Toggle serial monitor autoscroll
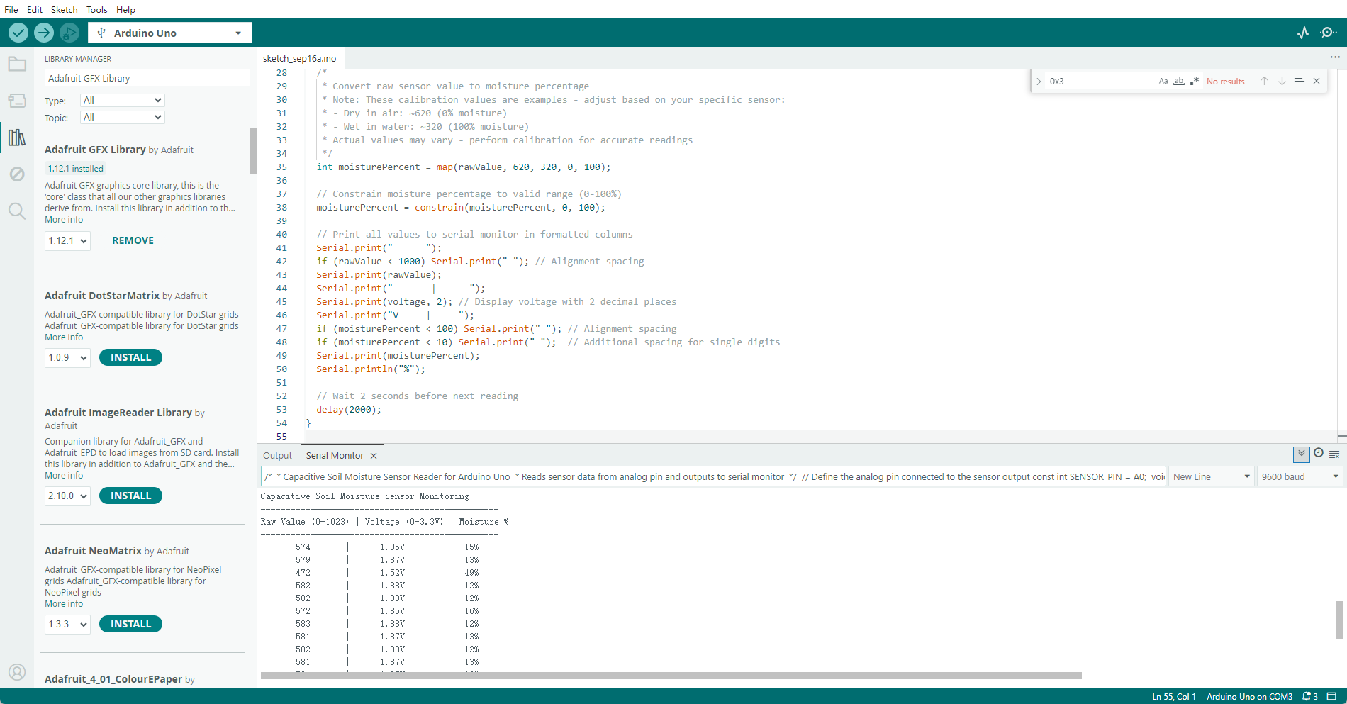Screen dimensions: 1347x704 1302,454
